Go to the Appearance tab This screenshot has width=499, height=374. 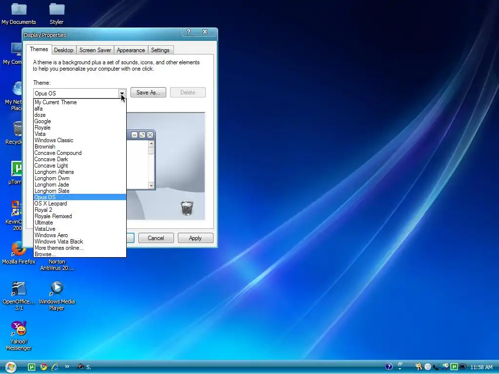pos(131,50)
